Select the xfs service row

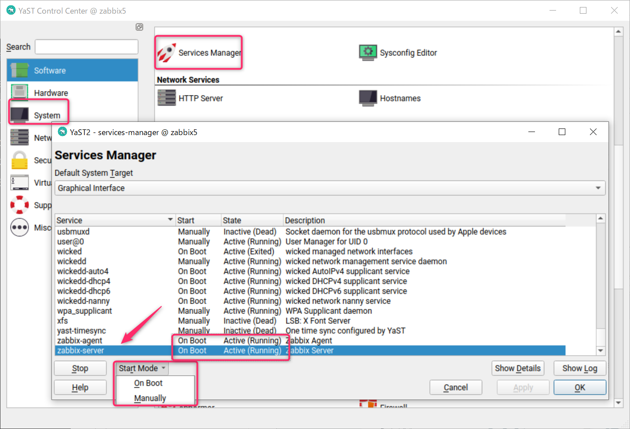310,321
